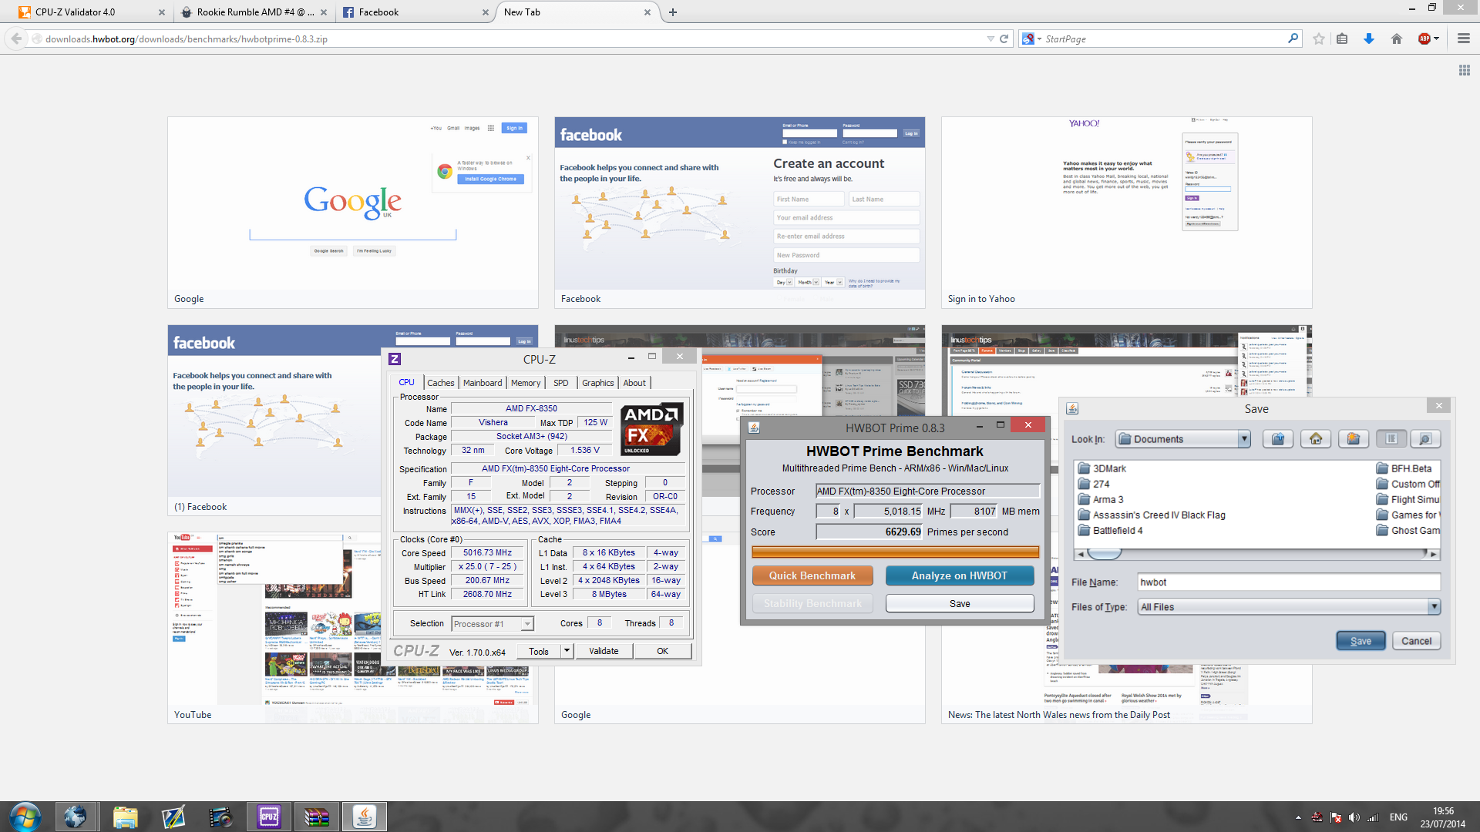The height and width of the screenshot is (832, 1480).
Task: Go to Home folder in Save dialog
Action: tap(1316, 439)
